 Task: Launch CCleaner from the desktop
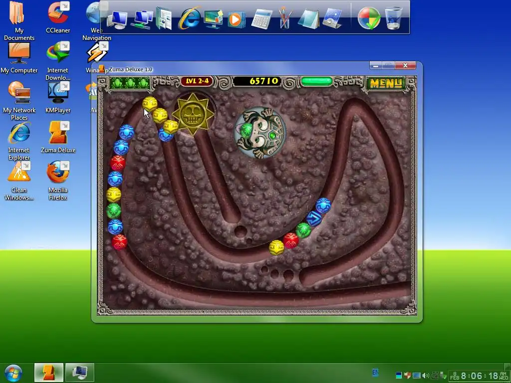(58, 17)
